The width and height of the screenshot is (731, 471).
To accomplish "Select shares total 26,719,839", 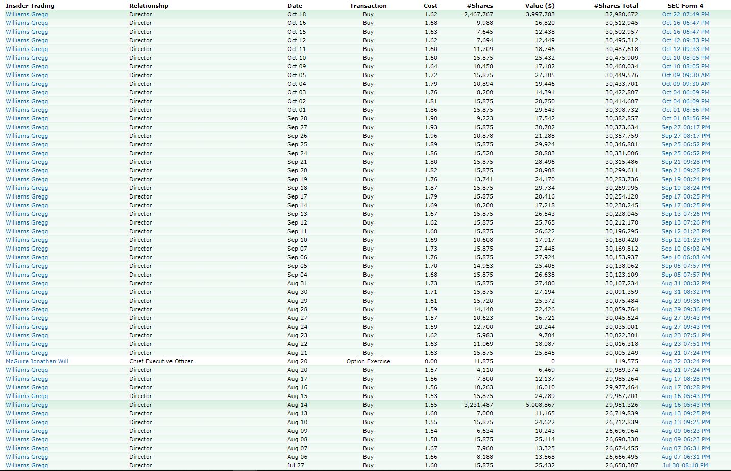I will [x=622, y=413].
